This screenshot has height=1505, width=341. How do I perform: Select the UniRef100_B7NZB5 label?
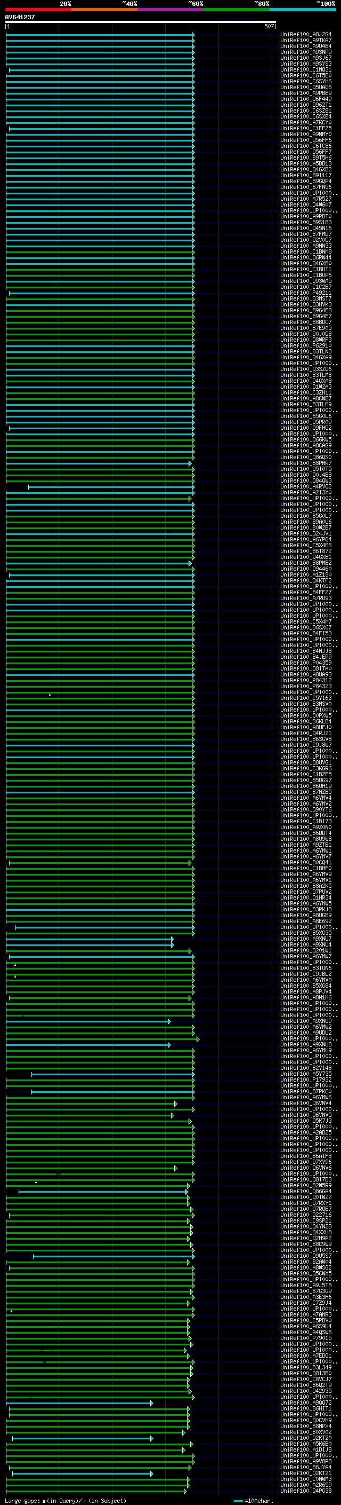click(x=306, y=792)
